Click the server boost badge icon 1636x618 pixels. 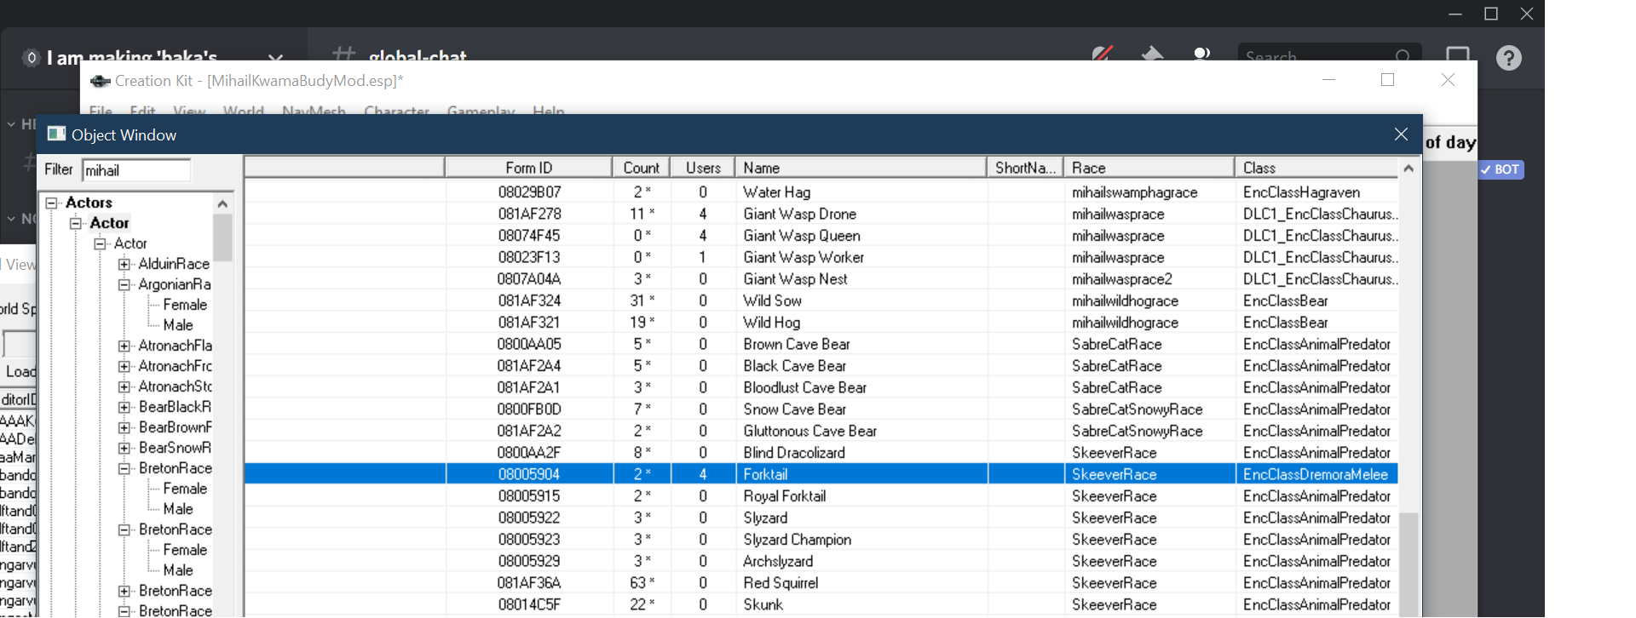coord(32,58)
